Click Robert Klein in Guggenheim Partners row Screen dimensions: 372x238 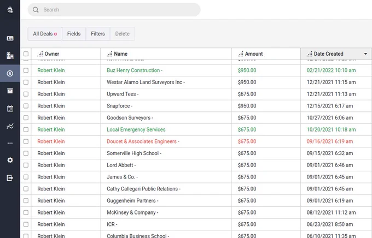51,200
